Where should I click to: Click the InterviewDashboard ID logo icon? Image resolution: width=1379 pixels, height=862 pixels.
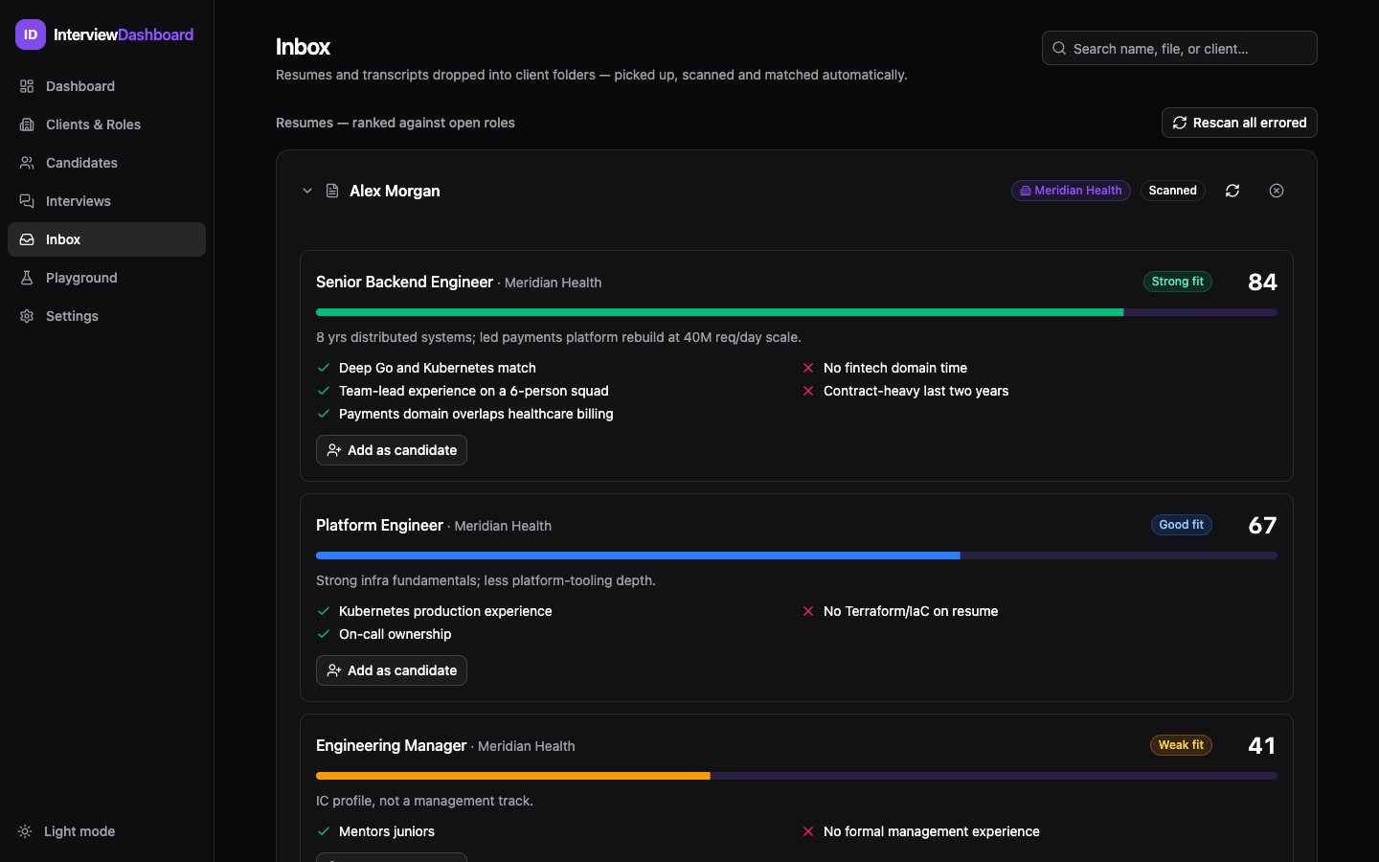pyautogui.click(x=31, y=34)
